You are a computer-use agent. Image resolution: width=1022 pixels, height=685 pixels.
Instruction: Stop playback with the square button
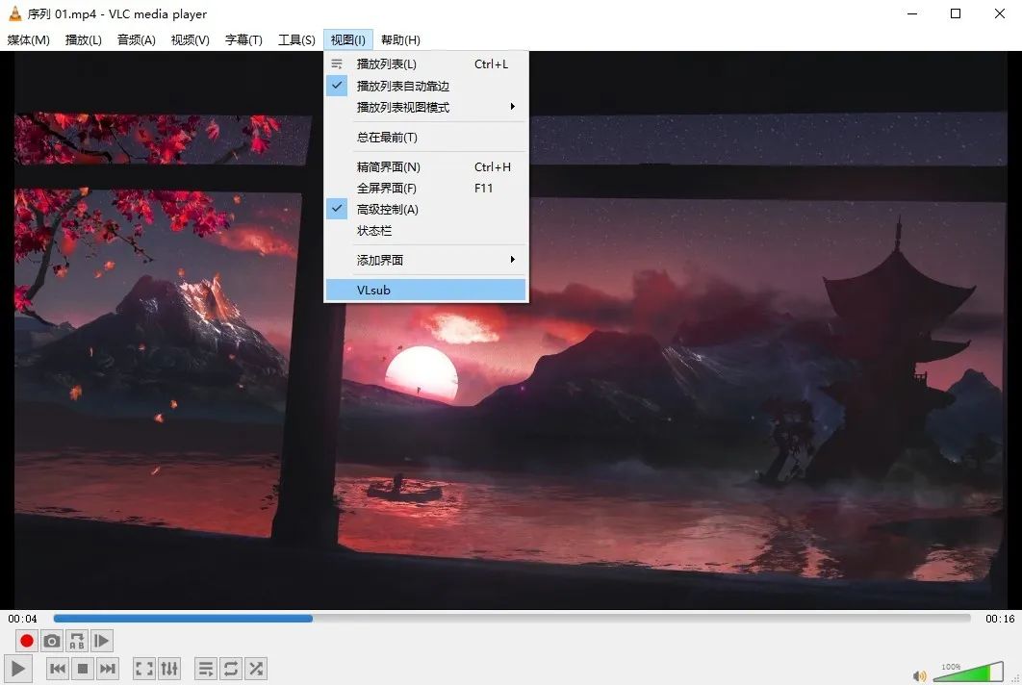83,669
